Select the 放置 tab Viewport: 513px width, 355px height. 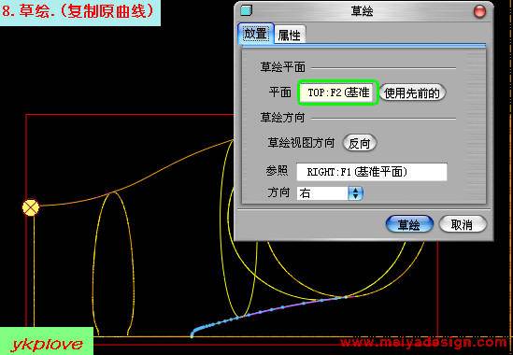point(255,34)
